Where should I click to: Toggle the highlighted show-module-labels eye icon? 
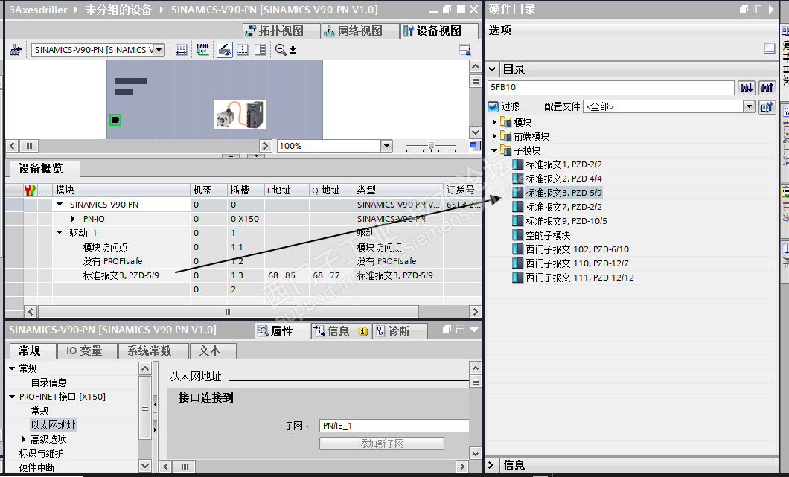(225, 49)
